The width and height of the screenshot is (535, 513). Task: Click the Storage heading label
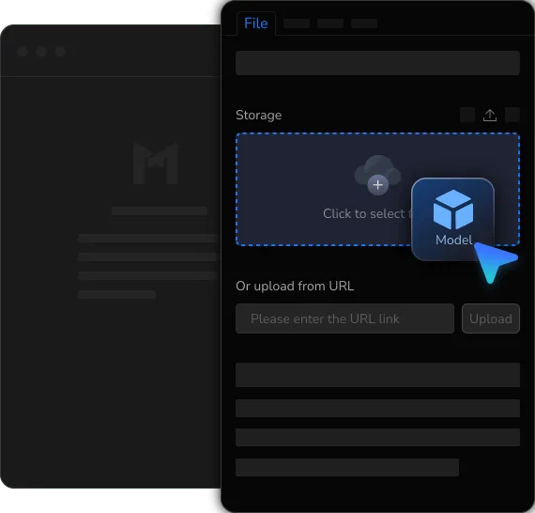259,116
